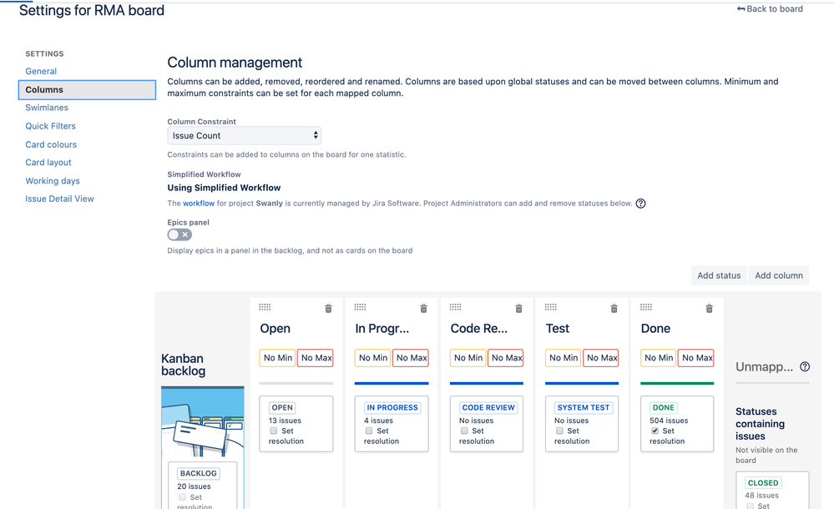Select Columns in settings sidebar

point(87,90)
